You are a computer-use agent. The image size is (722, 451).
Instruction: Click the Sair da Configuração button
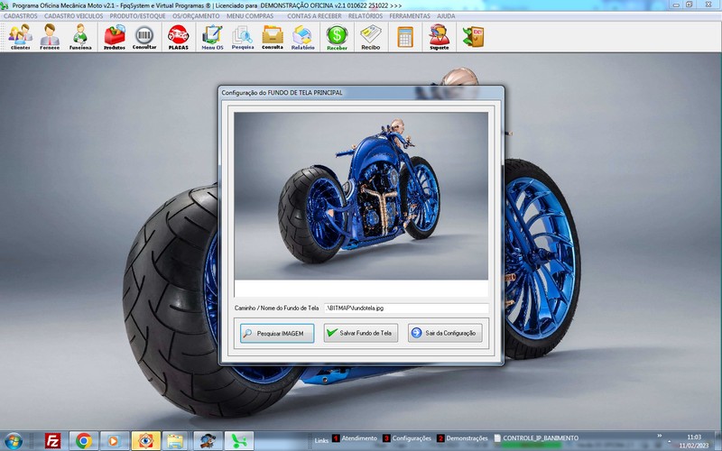coord(445,333)
